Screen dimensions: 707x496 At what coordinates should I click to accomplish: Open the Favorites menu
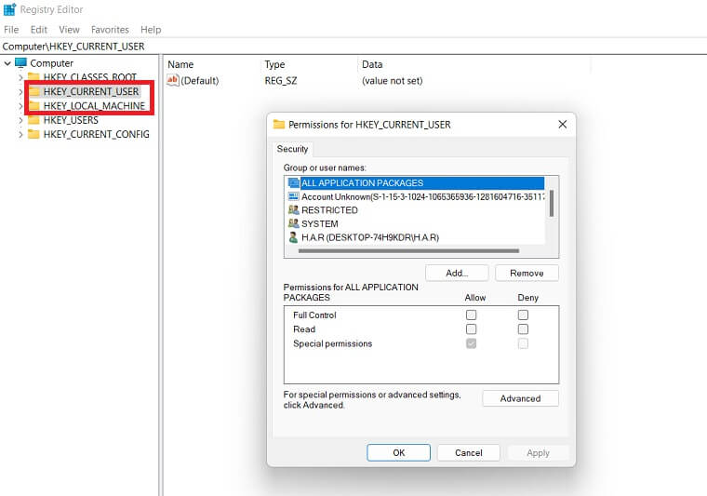pyautogui.click(x=110, y=29)
